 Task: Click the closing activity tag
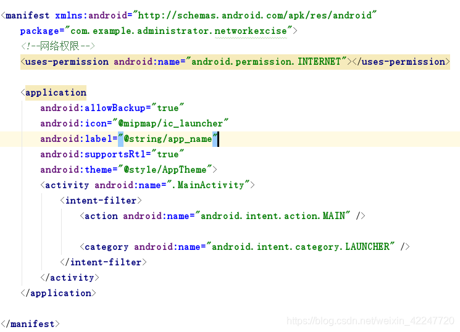pos(70,278)
